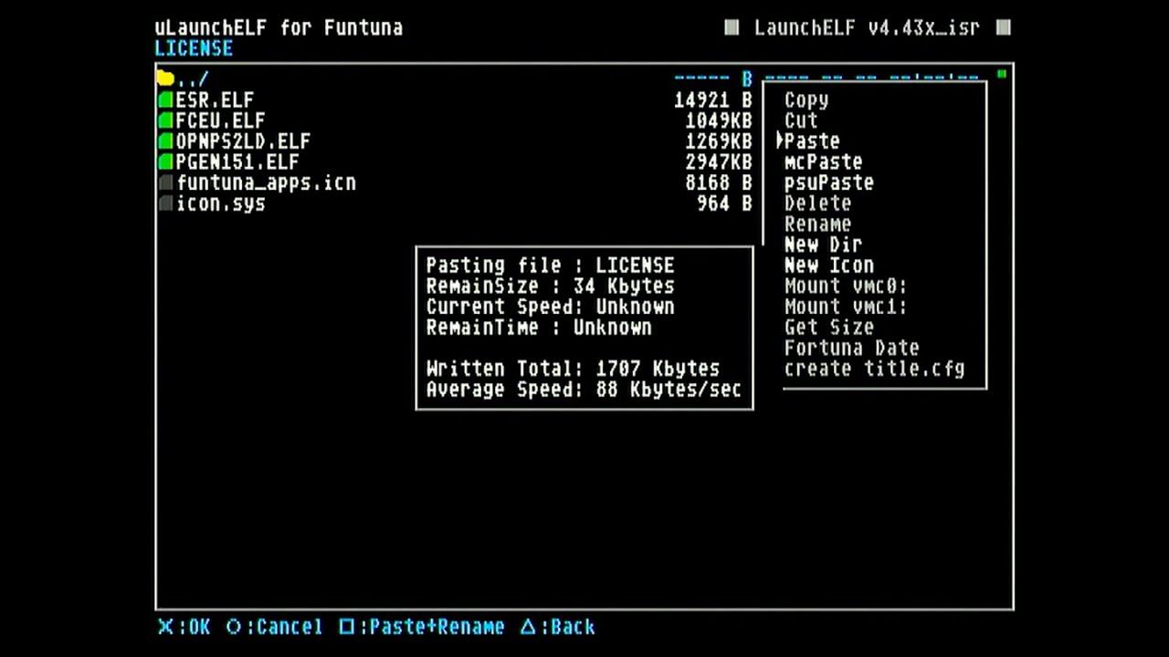Image resolution: width=1169 pixels, height=657 pixels.
Task: Click the 14921 B size value
Action: tap(713, 99)
